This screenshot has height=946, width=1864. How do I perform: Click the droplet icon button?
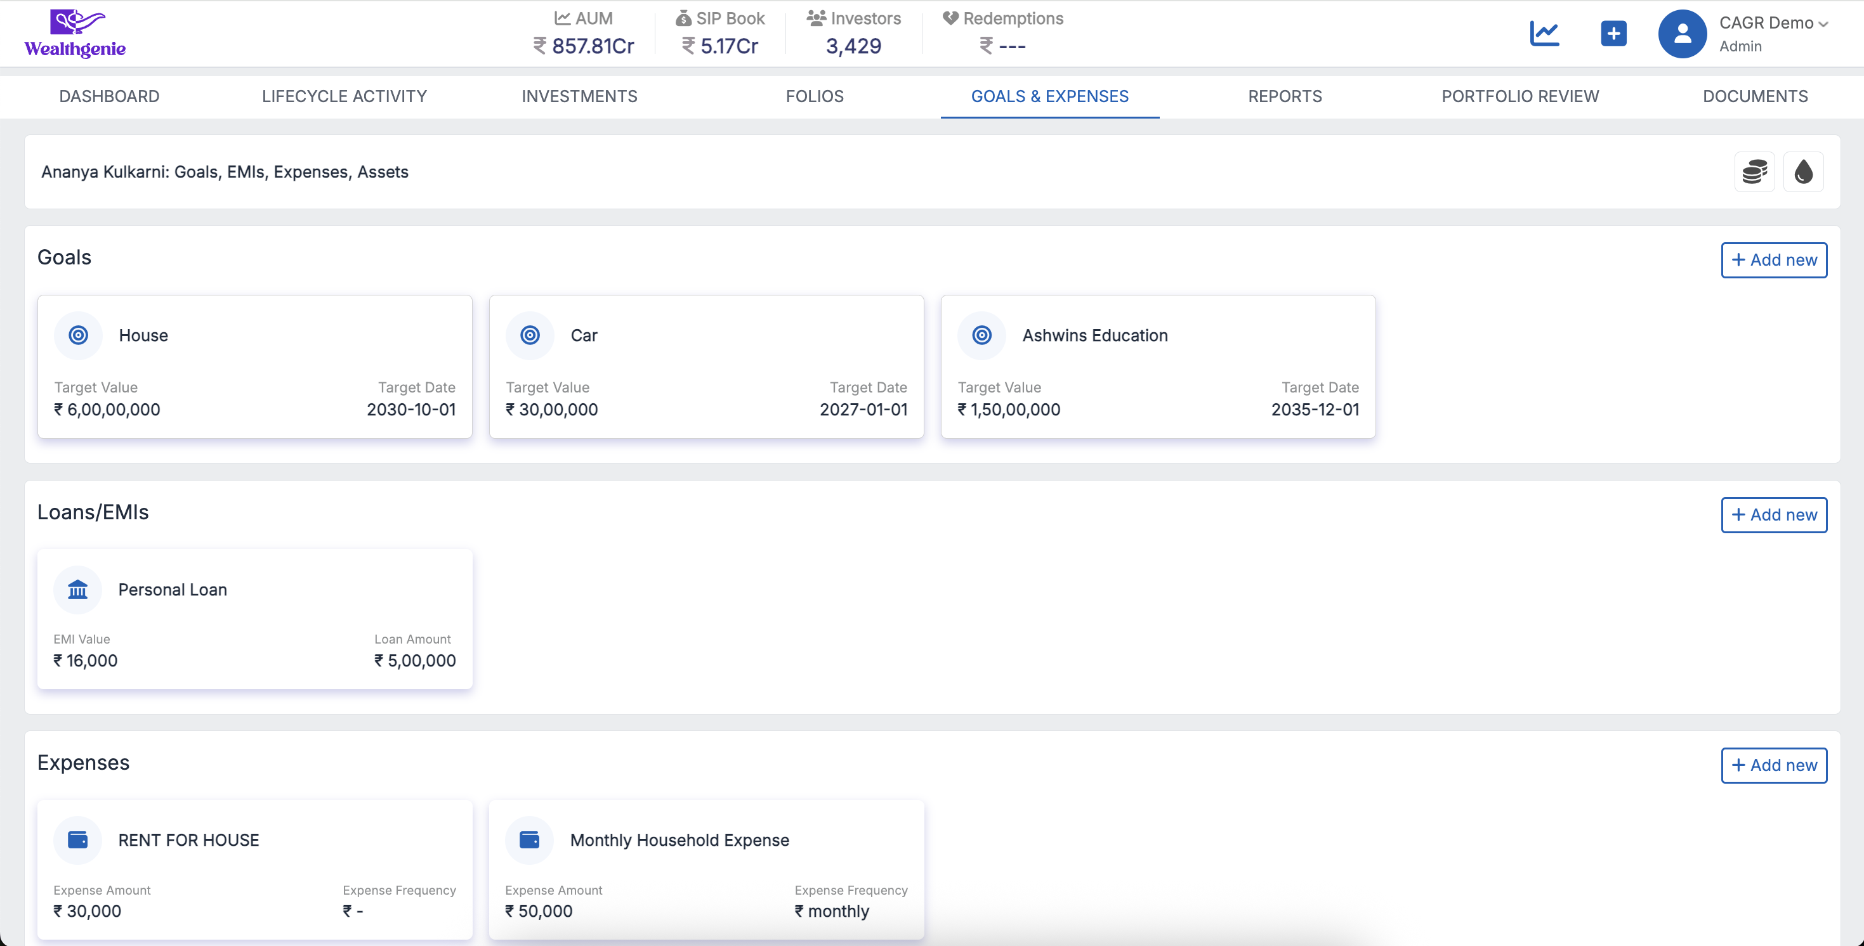point(1803,172)
